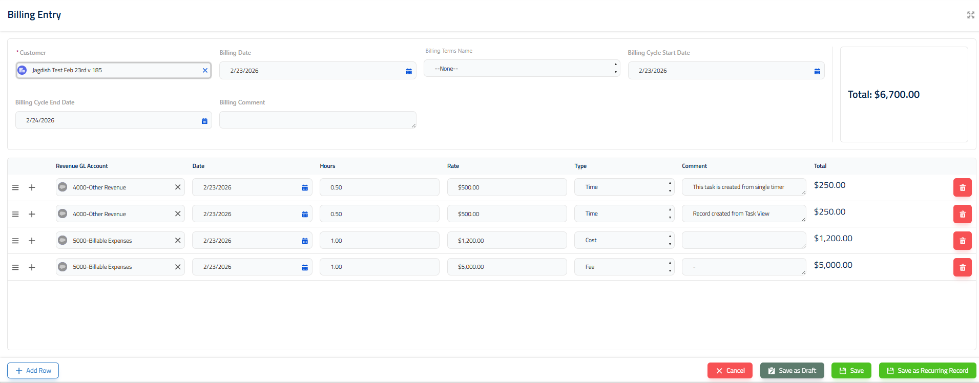Open Type dropdown showing Fee
Viewport: 979px width, 383px height.
(x=624, y=267)
